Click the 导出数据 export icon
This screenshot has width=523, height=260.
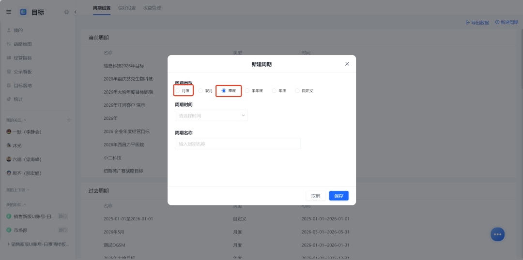pyautogui.click(x=468, y=22)
